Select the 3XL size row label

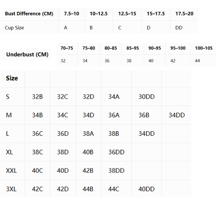pos(11,189)
